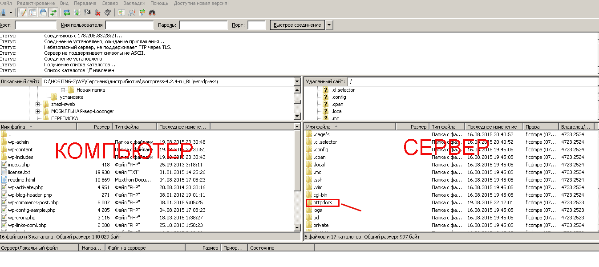Click the reconnect to server icon
The width and height of the screenshot is (599, 267).
108,12
